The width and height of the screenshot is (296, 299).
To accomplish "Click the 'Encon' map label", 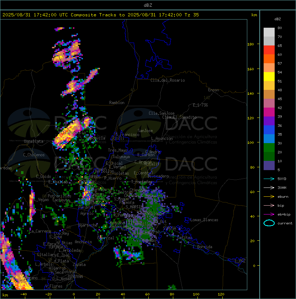I will tap(213, 90).
